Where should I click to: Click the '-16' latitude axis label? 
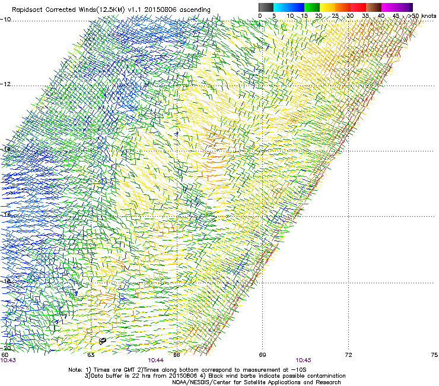point(5,214)
